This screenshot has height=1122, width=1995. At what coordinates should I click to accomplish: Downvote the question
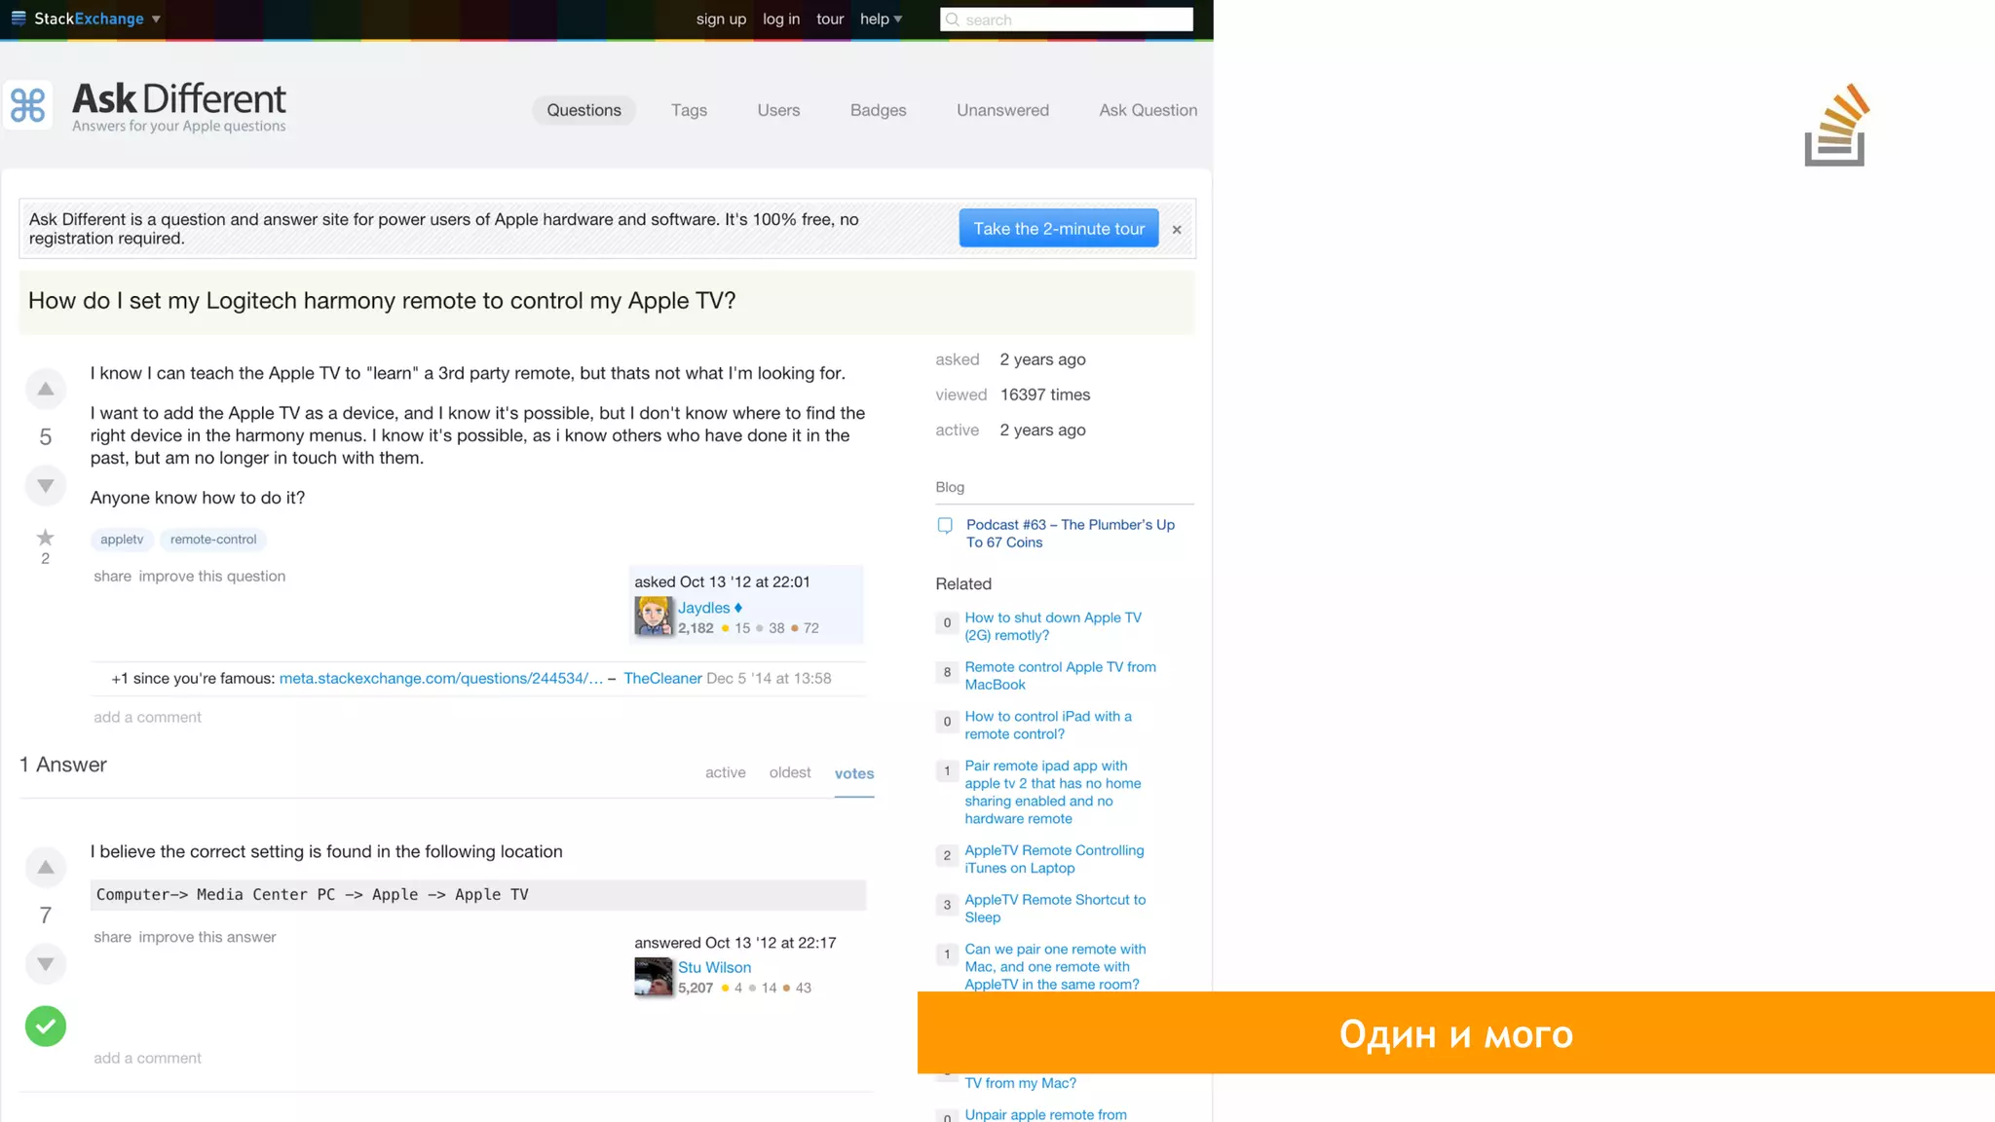(46, 485)
